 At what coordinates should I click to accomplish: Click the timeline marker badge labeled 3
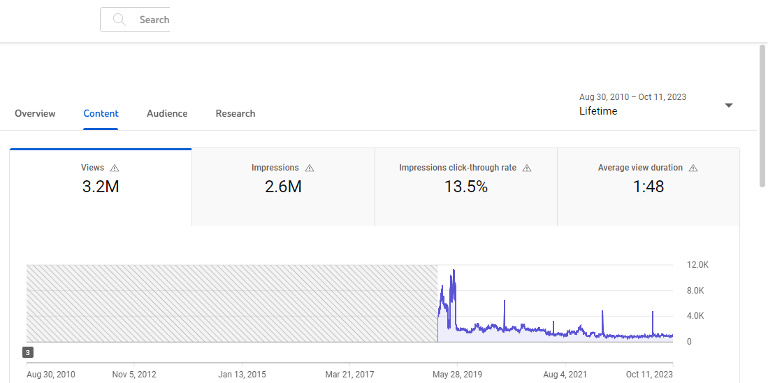coord(28,352)
